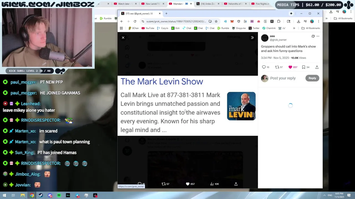Open the Cozy.tv bookmark
The image size is (355, 199).
(163, 28)
